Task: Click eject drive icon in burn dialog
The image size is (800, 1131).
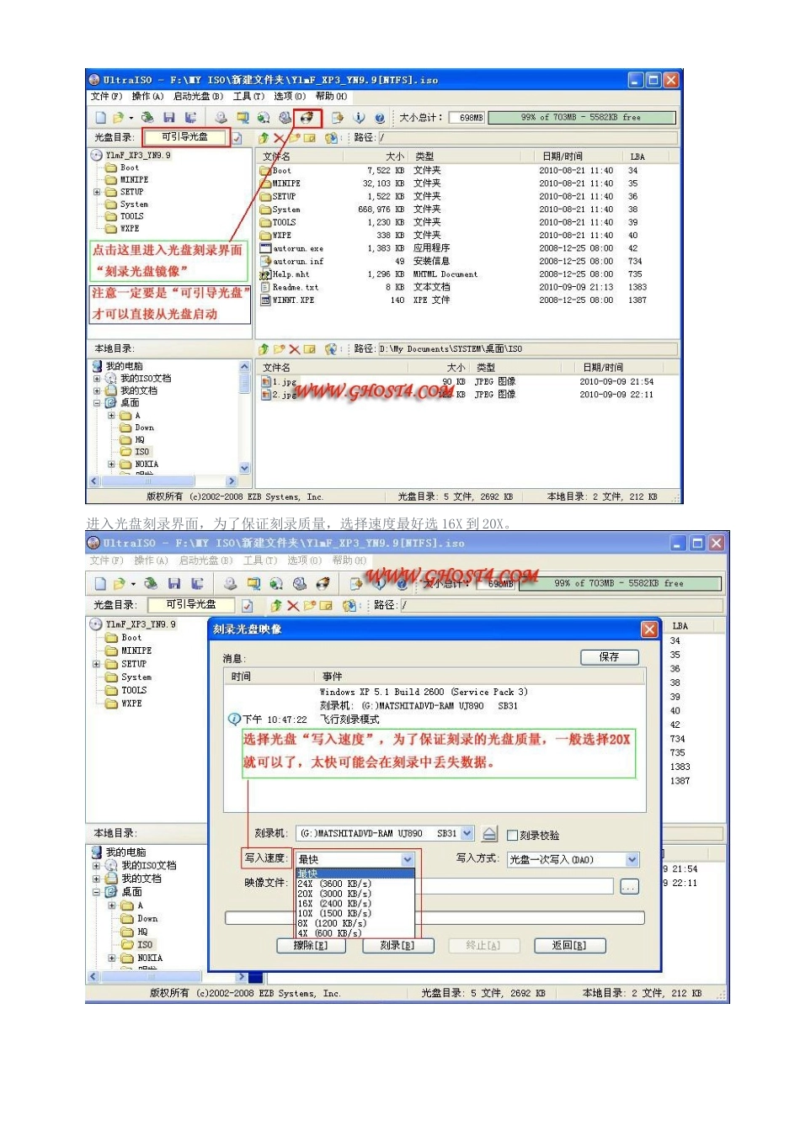Action: (490, 834)
